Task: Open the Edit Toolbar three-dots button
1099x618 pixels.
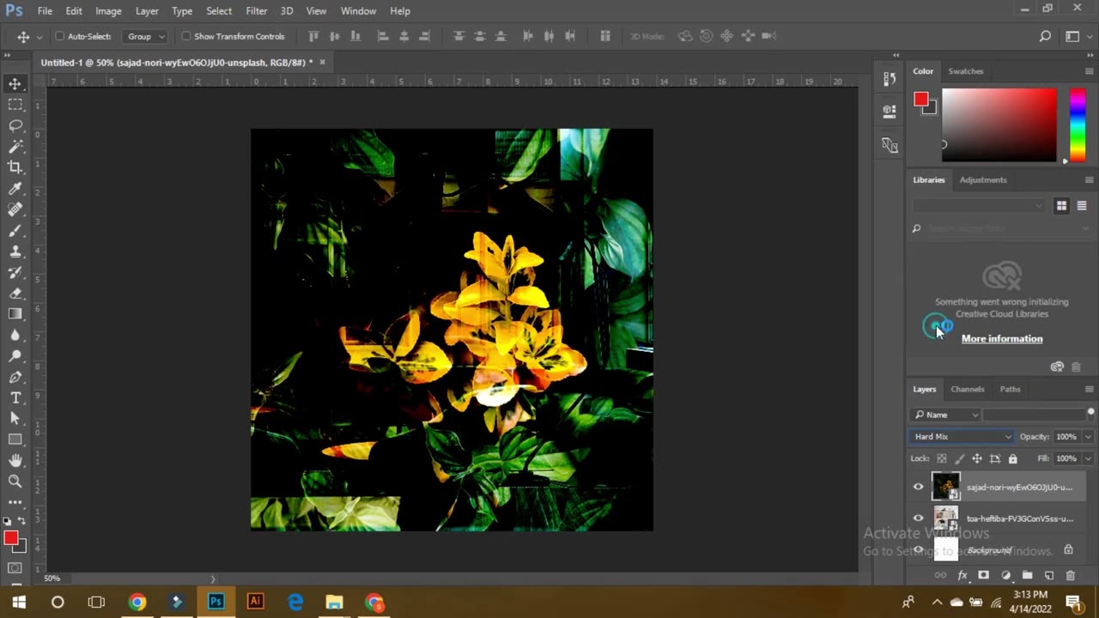Action: click(x=15, y=502)
